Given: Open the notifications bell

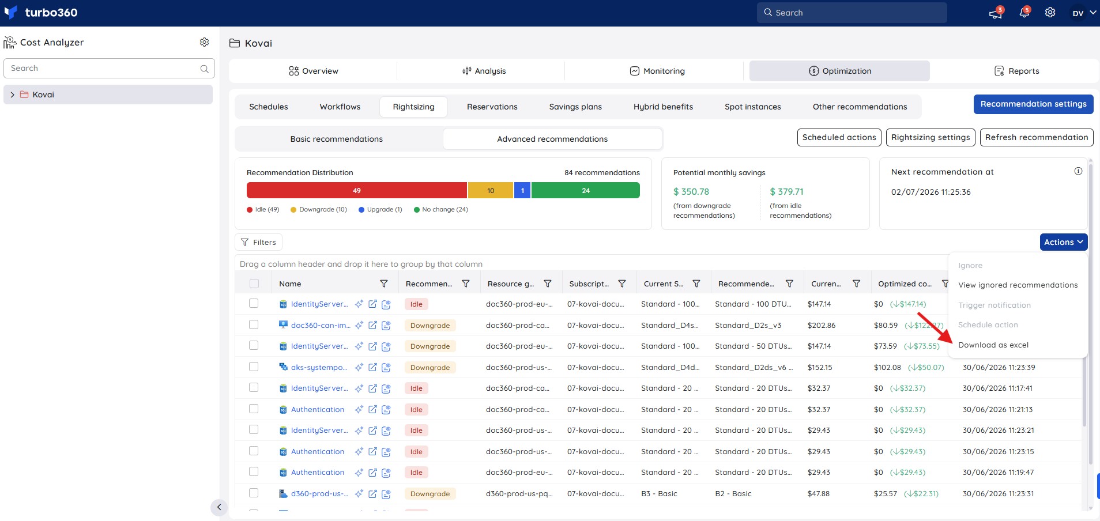Looking at the screenshot, I should click(x=1024, y=13).
